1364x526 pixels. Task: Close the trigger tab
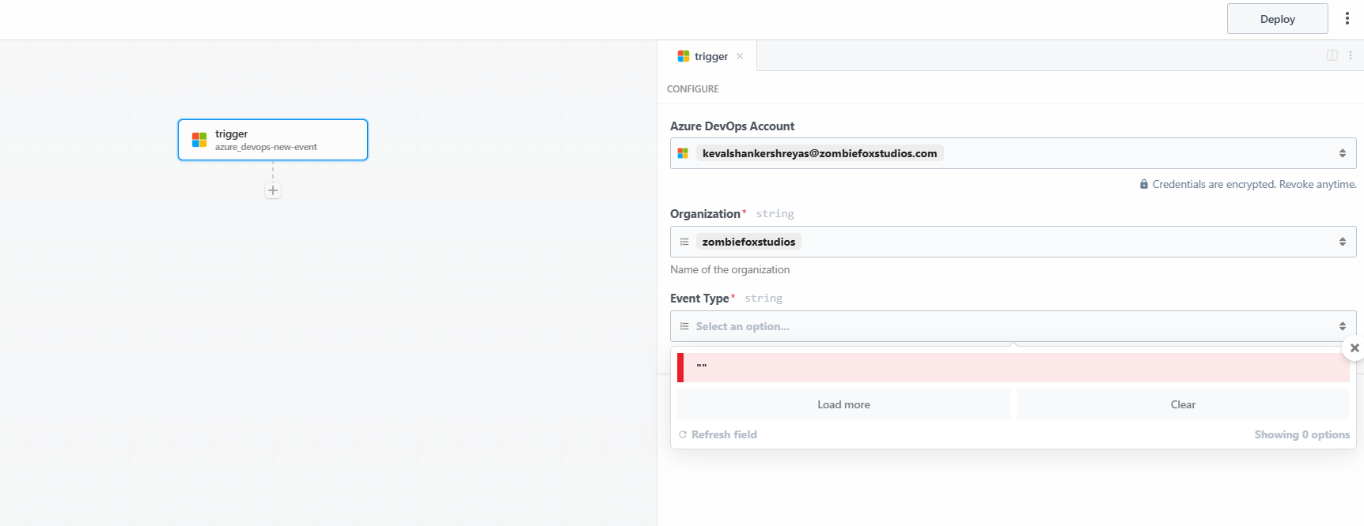point(740,56)
